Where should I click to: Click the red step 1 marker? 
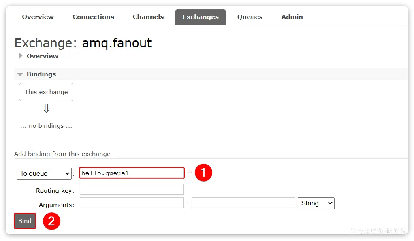[x=204, y=173]
